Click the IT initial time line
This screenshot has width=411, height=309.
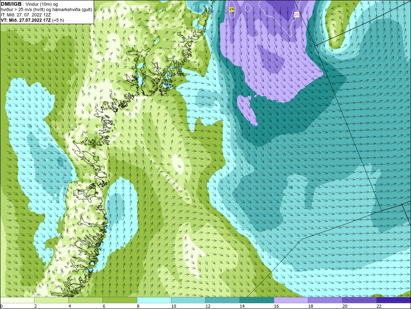[x=25, y=15]
